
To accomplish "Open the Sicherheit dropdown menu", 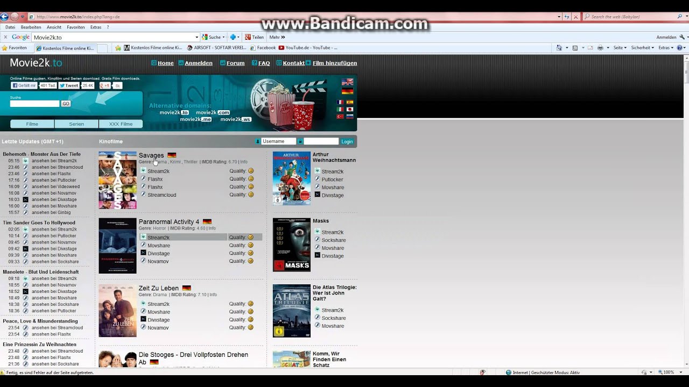I will point(642,48).
